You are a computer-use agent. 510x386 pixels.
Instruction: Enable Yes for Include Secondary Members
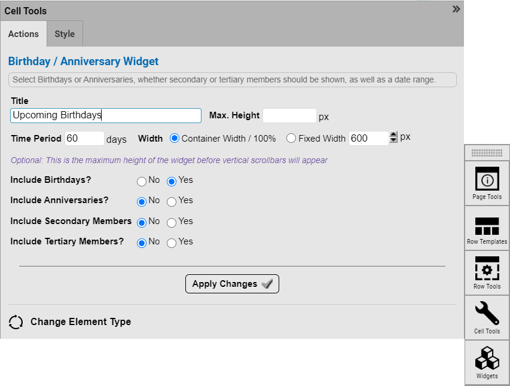(x=172, y=223)
